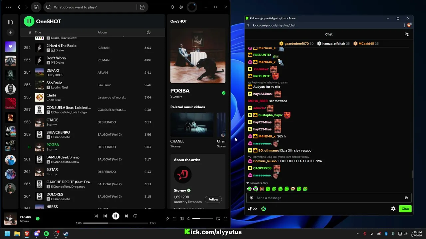Open Friend Activity in Spotify
Viewport: 426px width, 239px height.
click(181, 7)
